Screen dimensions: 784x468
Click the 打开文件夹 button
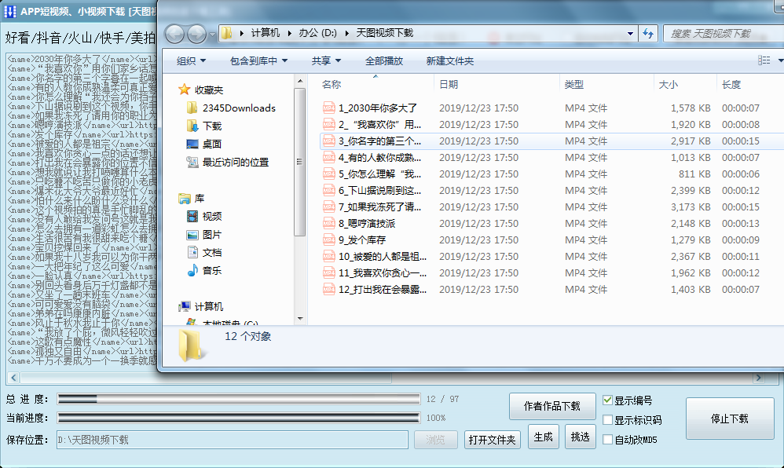(x=492, y=440)
